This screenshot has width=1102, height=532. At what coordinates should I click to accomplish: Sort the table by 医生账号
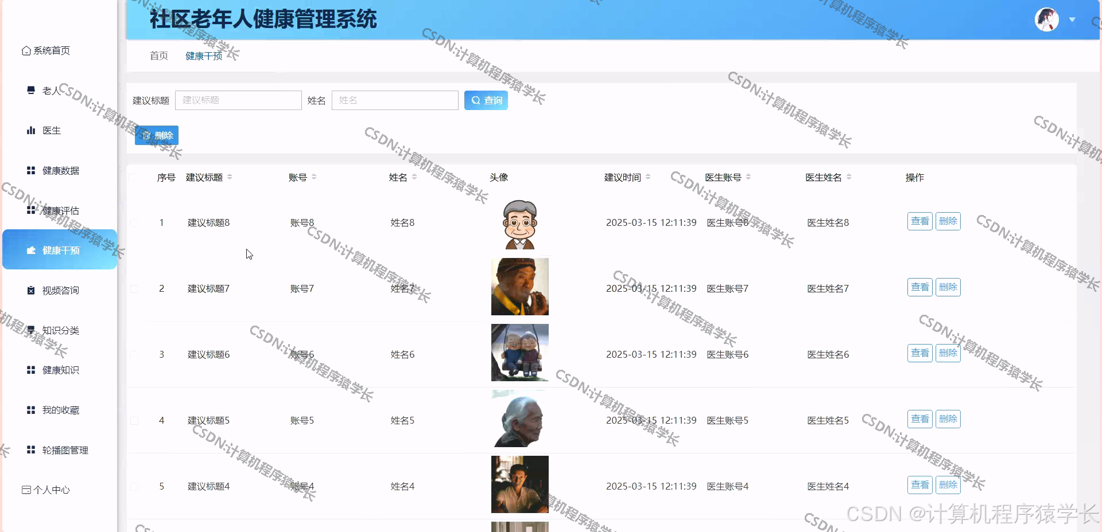point(748,177)
